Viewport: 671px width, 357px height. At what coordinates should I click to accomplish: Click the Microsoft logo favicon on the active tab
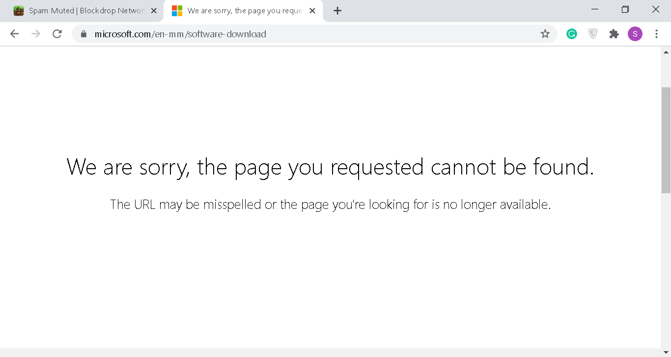point(176,10)
